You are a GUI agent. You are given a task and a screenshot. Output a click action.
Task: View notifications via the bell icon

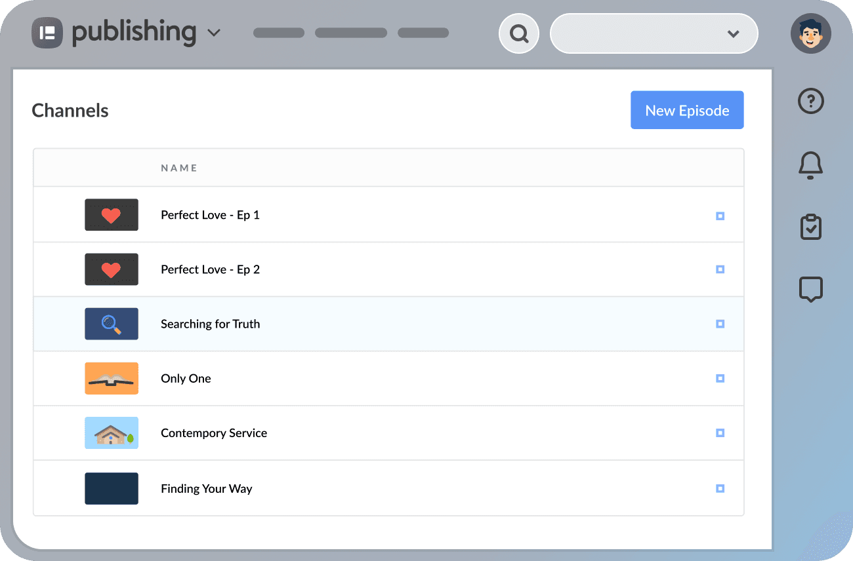tap(810, 165)
